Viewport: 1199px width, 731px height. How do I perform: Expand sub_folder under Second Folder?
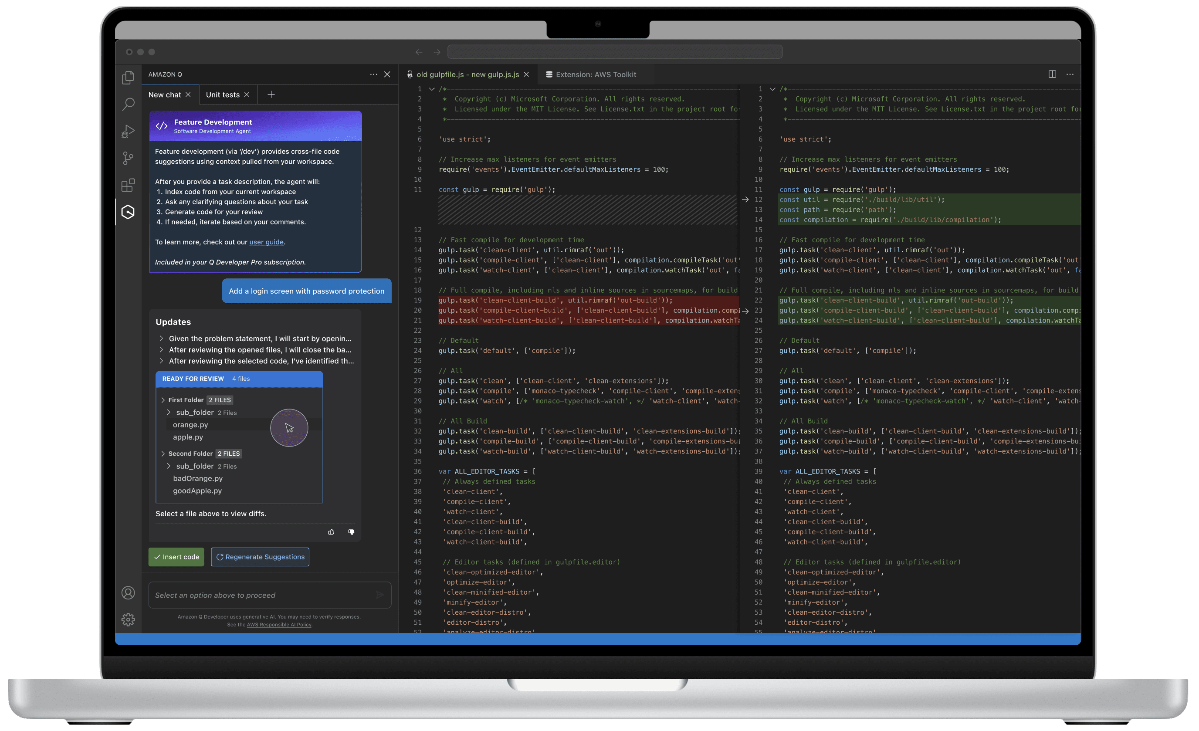click(x=169, y=466)
